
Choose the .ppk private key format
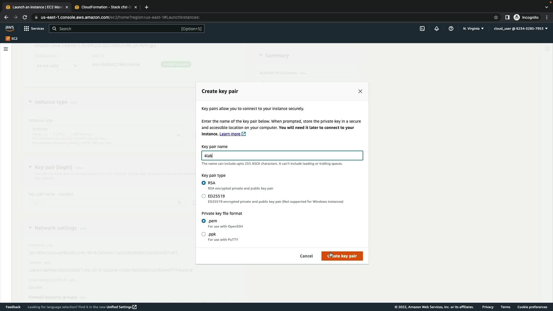pyautogui.click(x=204, y=234)
